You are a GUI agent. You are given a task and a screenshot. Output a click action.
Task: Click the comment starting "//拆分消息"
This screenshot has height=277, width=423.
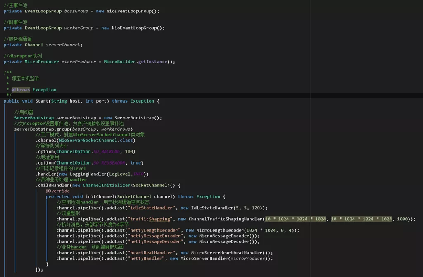93,224
